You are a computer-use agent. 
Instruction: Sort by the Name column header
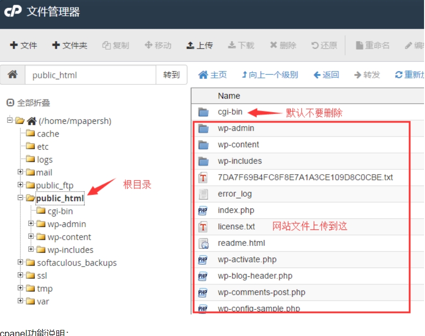(x=229, y=96)
